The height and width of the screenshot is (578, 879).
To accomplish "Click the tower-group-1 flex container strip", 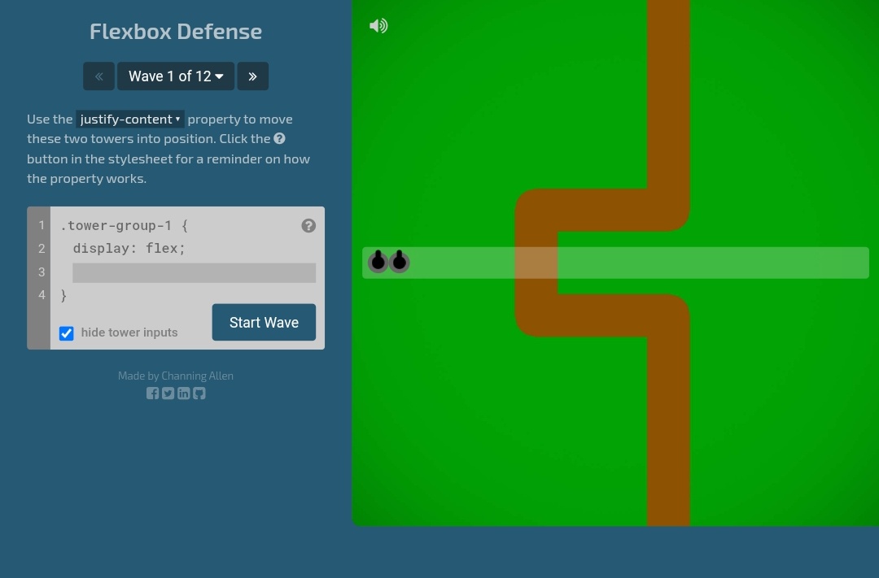I will 615,263.
